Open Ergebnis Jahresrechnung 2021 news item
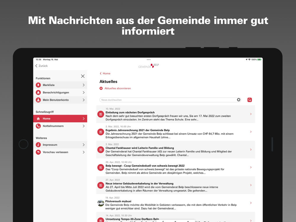296x222 pixels. pos(176,132)
